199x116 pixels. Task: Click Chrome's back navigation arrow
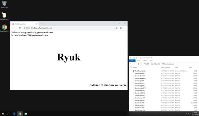[12, 28]
